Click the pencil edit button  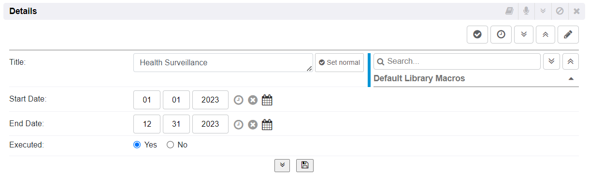[x=568, y=35]
